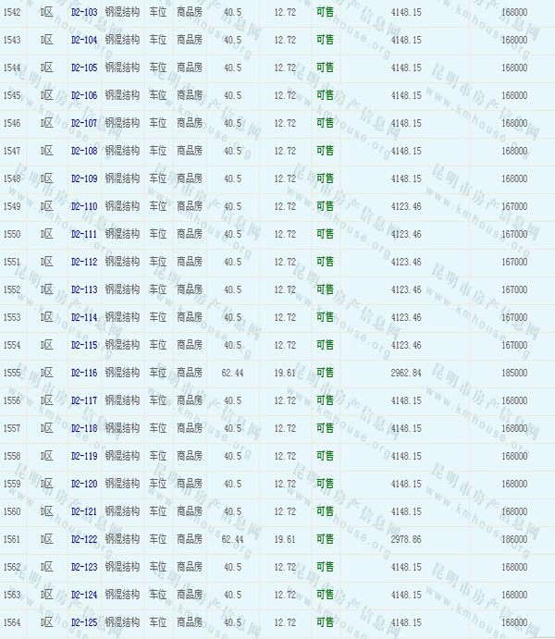Click the 185000 total price cell
This screenshot has height=639, width=555.
514,374
